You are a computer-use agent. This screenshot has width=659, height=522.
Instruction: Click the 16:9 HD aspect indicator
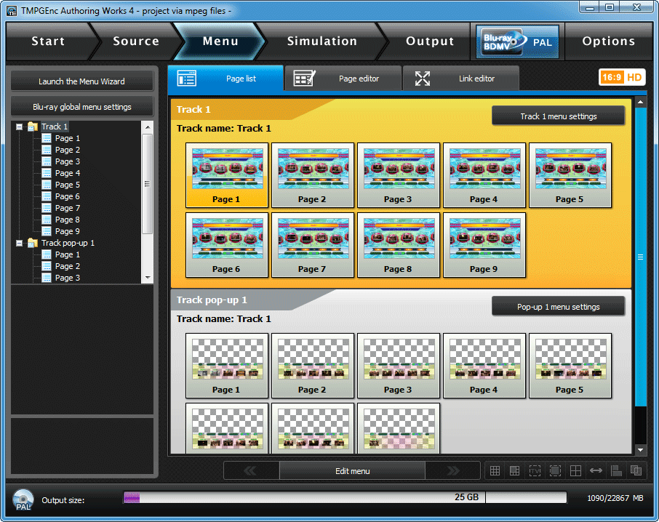[622, 77]
